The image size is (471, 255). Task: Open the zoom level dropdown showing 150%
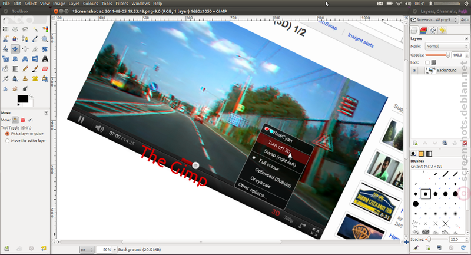[x=107, y=250]
